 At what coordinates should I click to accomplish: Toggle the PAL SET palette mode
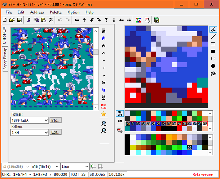pyautogui.click(x=120, y=113)
